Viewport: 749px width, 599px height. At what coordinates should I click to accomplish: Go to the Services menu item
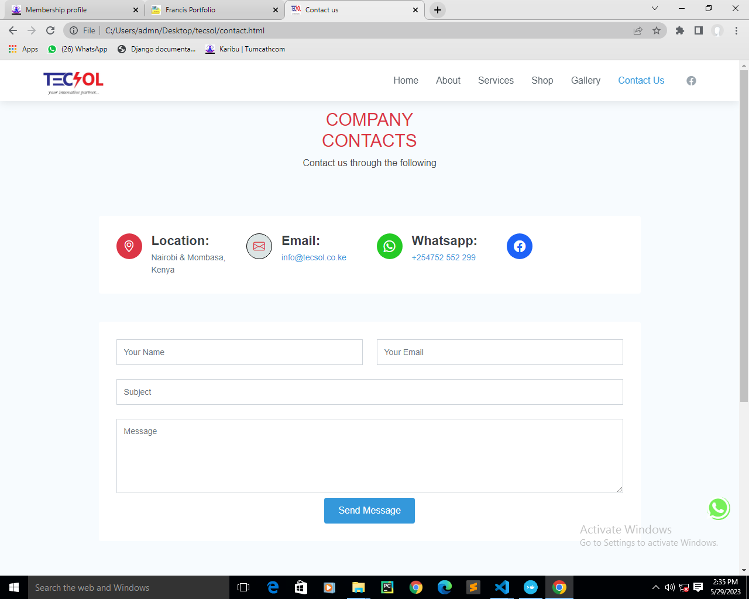[x=496, y=81]
